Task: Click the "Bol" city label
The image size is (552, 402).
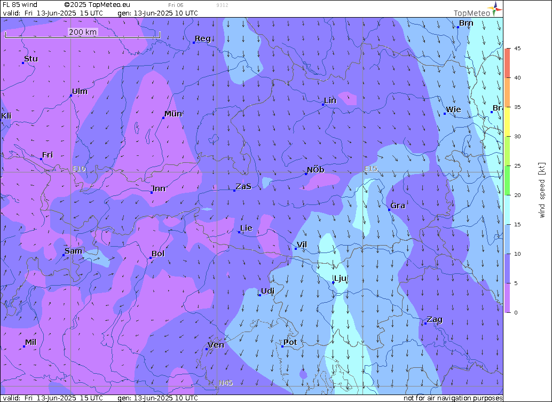Action: [x=158, y=254]
